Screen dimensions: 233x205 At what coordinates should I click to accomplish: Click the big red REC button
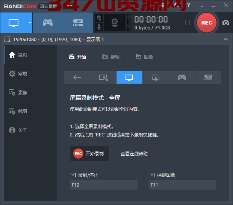point(207,23)
